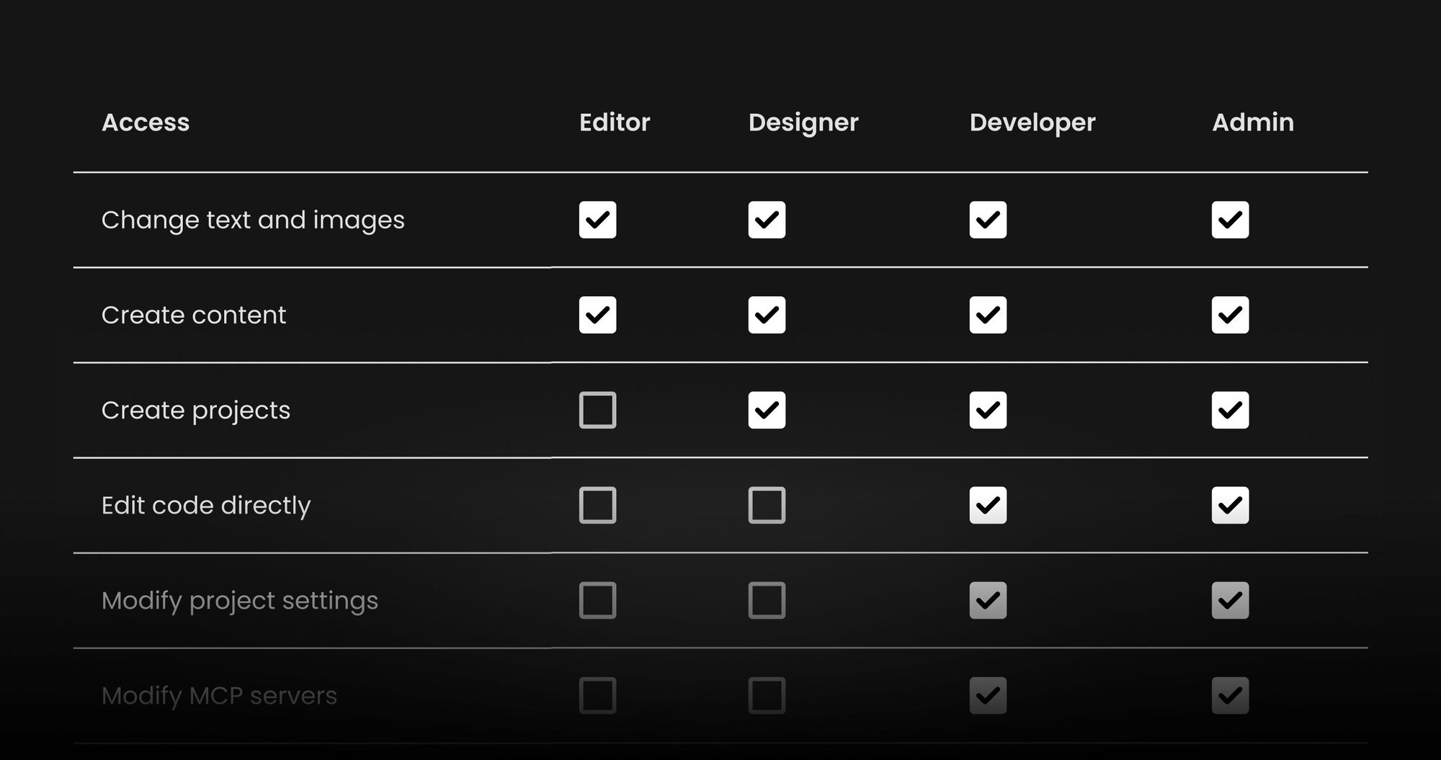Check Modify MCP servers for Editor

(597, 695)
